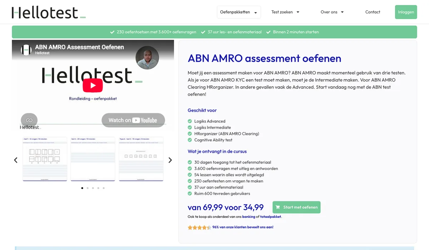Click 'Binnen 2 minuten starten' banner text
Image resolution: width=429 pixels, height=250 pixels.
coord(296,32)
